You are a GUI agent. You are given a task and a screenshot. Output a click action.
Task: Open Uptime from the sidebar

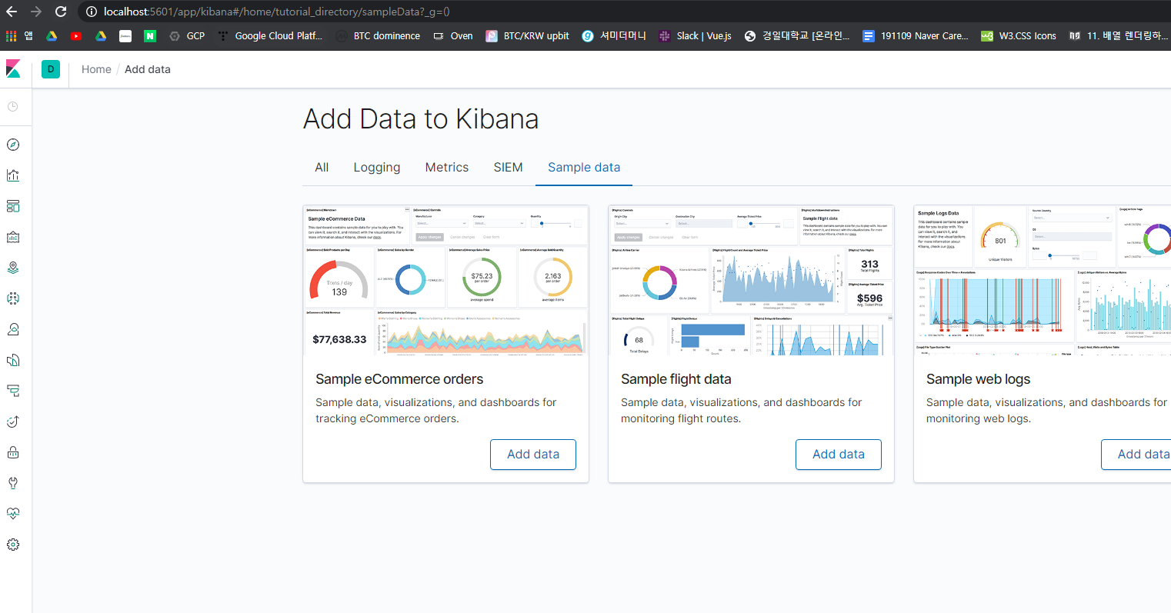(13, 421)
